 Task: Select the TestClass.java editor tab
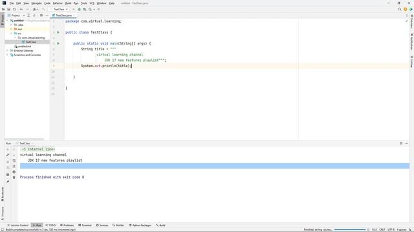[x=63, y=15]
